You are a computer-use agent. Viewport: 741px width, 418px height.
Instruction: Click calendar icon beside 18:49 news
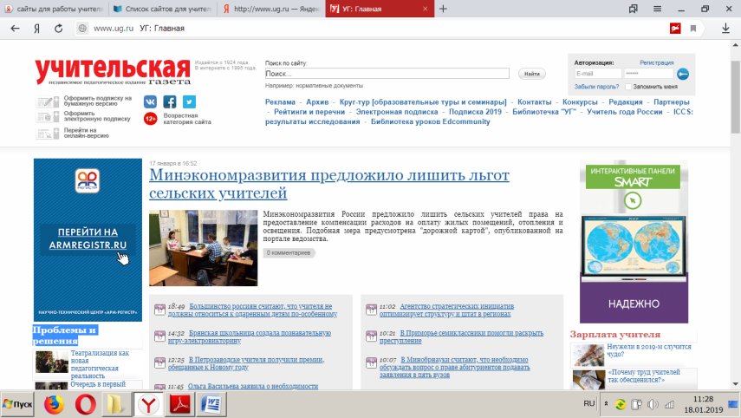tap(159, 310)
